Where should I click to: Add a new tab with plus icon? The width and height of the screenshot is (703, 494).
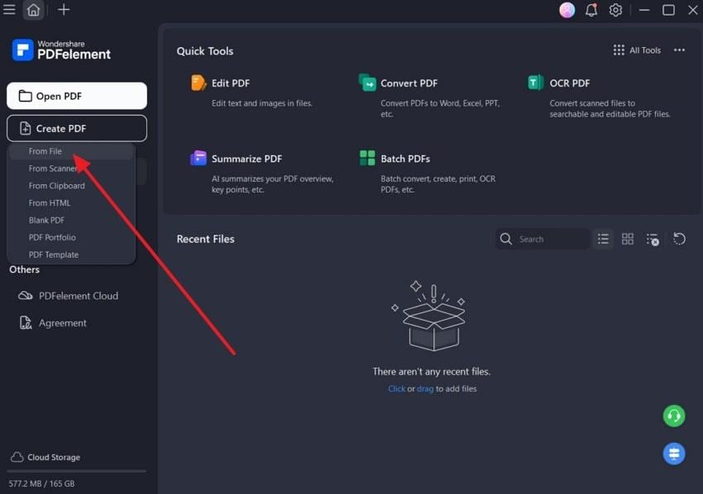click(64, 9)
